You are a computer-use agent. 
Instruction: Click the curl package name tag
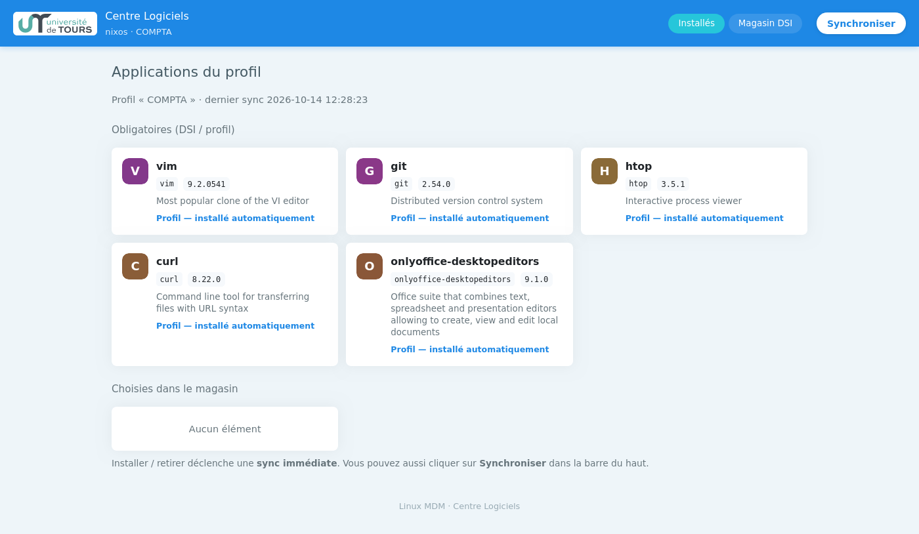(x=169, y=279)
